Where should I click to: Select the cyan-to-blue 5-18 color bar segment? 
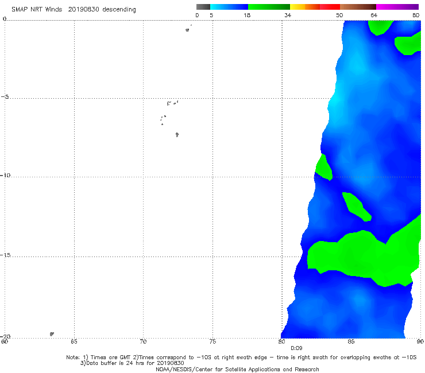pos(229,7)
